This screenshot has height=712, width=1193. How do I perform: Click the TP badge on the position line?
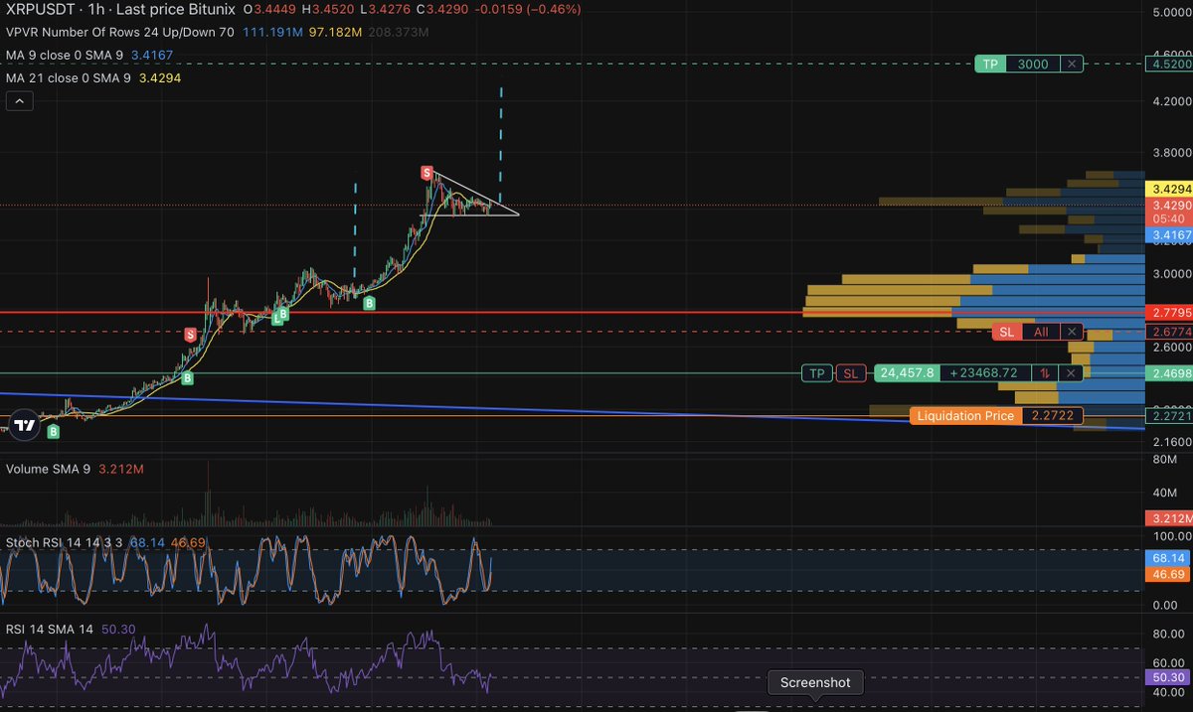pyautogui.click(x=816, y=372)
